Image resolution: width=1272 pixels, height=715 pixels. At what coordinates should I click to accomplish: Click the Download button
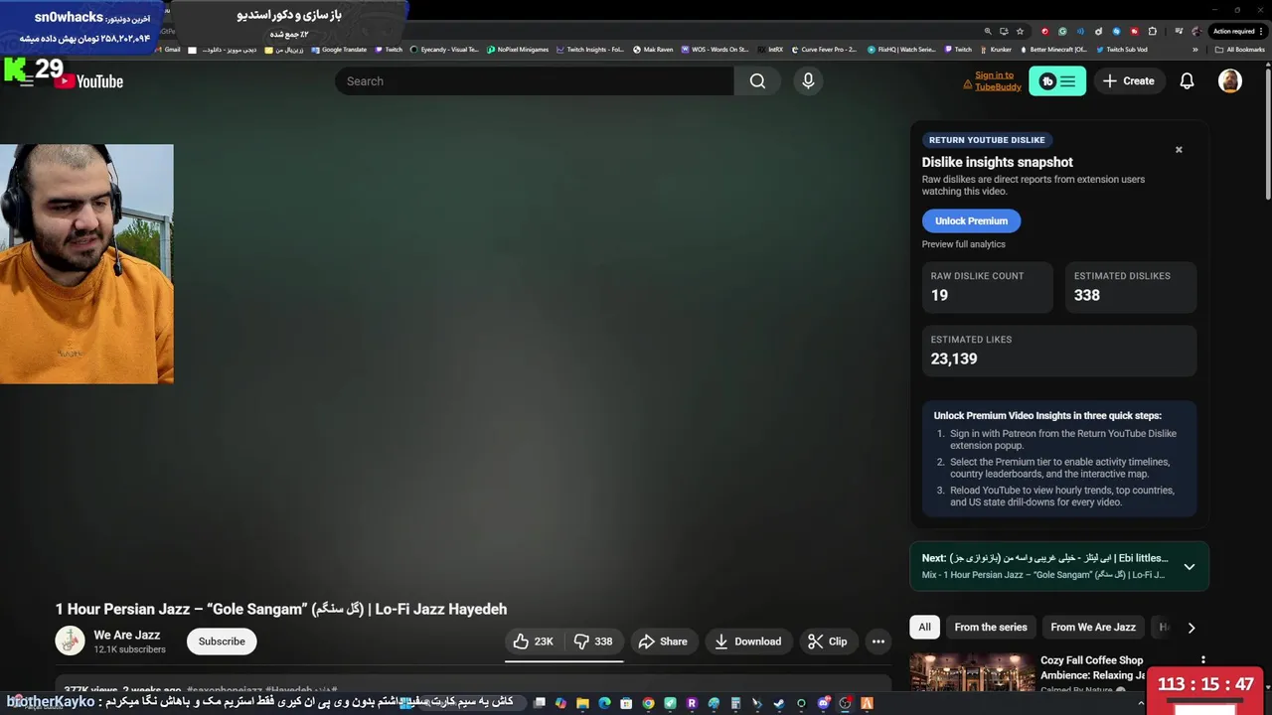pos(748,642)
